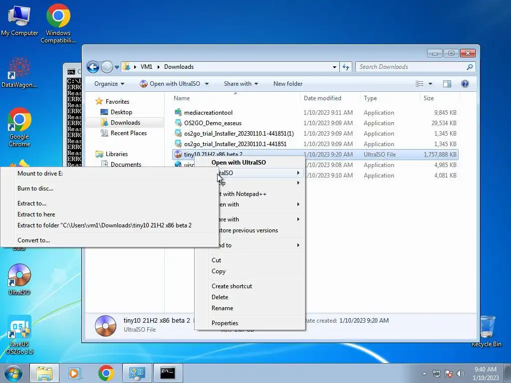The height and width of the screenshot is (383, 511).
Task: Sort files by Type column header
Action: [x=390, y=98]
